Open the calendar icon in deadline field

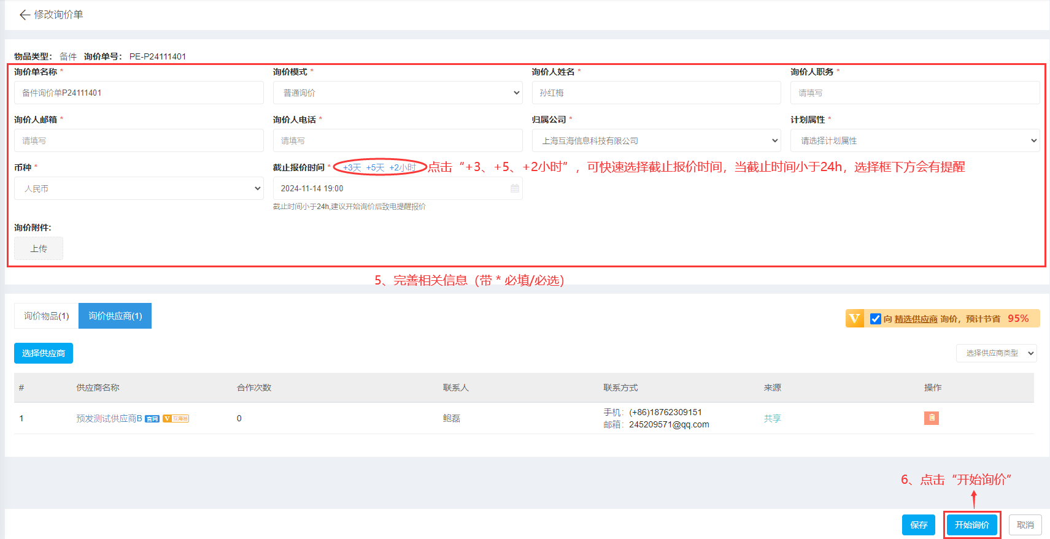coord(514,188)
